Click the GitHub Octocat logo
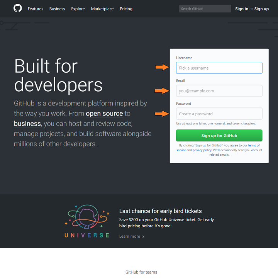The width and height of the screenshot is (278, 279). pyautogui.click(x=18, y=9)
